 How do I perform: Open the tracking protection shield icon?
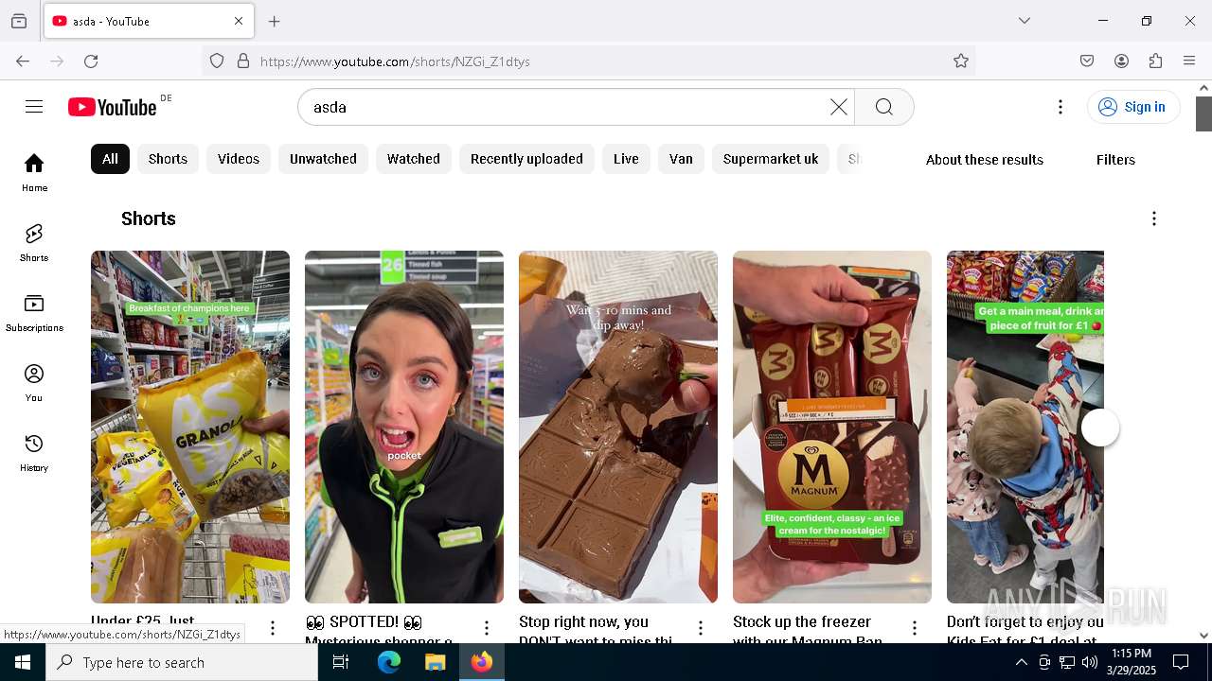(217, 61)
